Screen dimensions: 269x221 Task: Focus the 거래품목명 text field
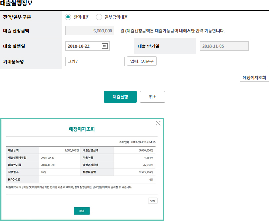click(x=95, y=61)
